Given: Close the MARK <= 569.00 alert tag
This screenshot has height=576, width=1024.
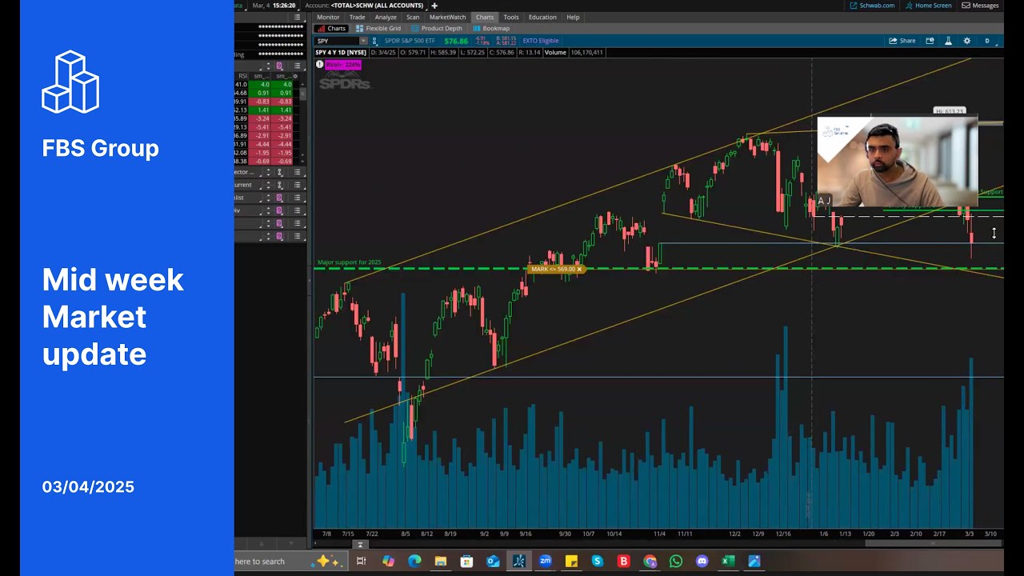Looking at the screenshot, I should (579, 269).
